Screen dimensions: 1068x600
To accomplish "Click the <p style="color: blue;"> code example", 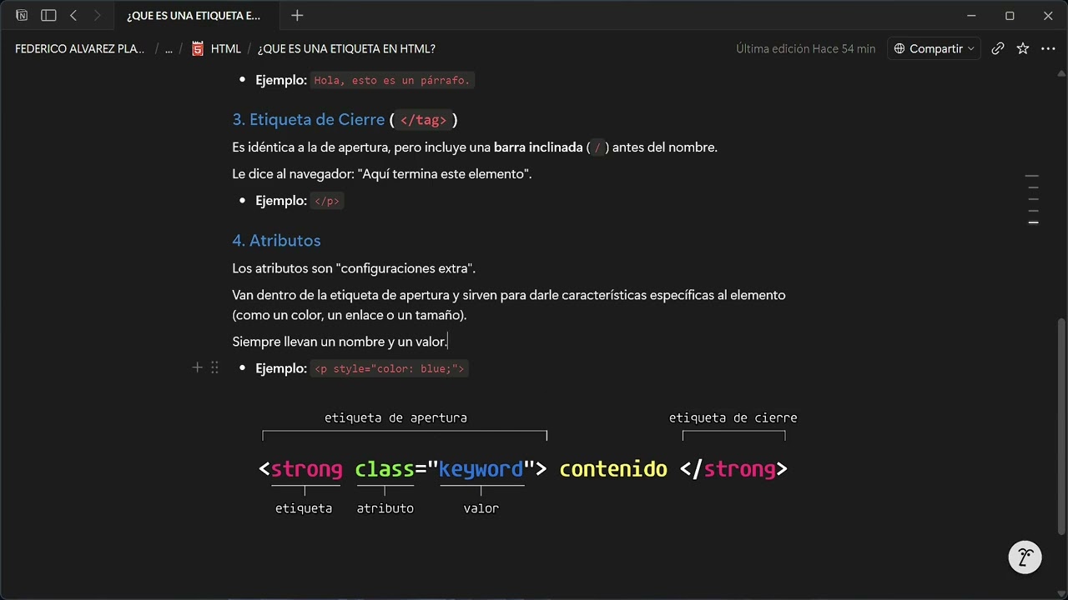I will pos(389,368).
